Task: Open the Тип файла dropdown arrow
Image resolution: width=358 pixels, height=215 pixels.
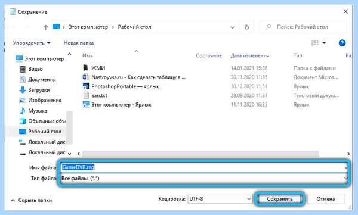Action: coord(345,179)
